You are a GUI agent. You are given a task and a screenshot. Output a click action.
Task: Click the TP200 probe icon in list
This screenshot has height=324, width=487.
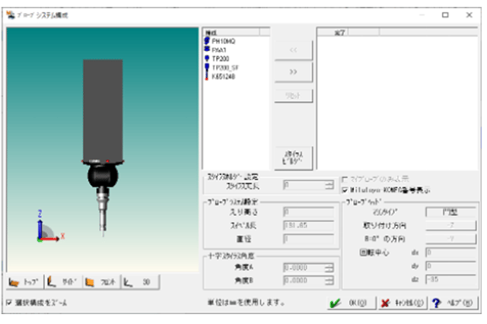[206, 58]
